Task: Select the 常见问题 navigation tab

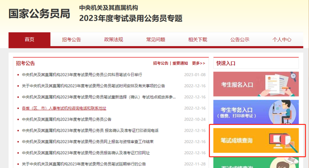Action: coord(156,39)
